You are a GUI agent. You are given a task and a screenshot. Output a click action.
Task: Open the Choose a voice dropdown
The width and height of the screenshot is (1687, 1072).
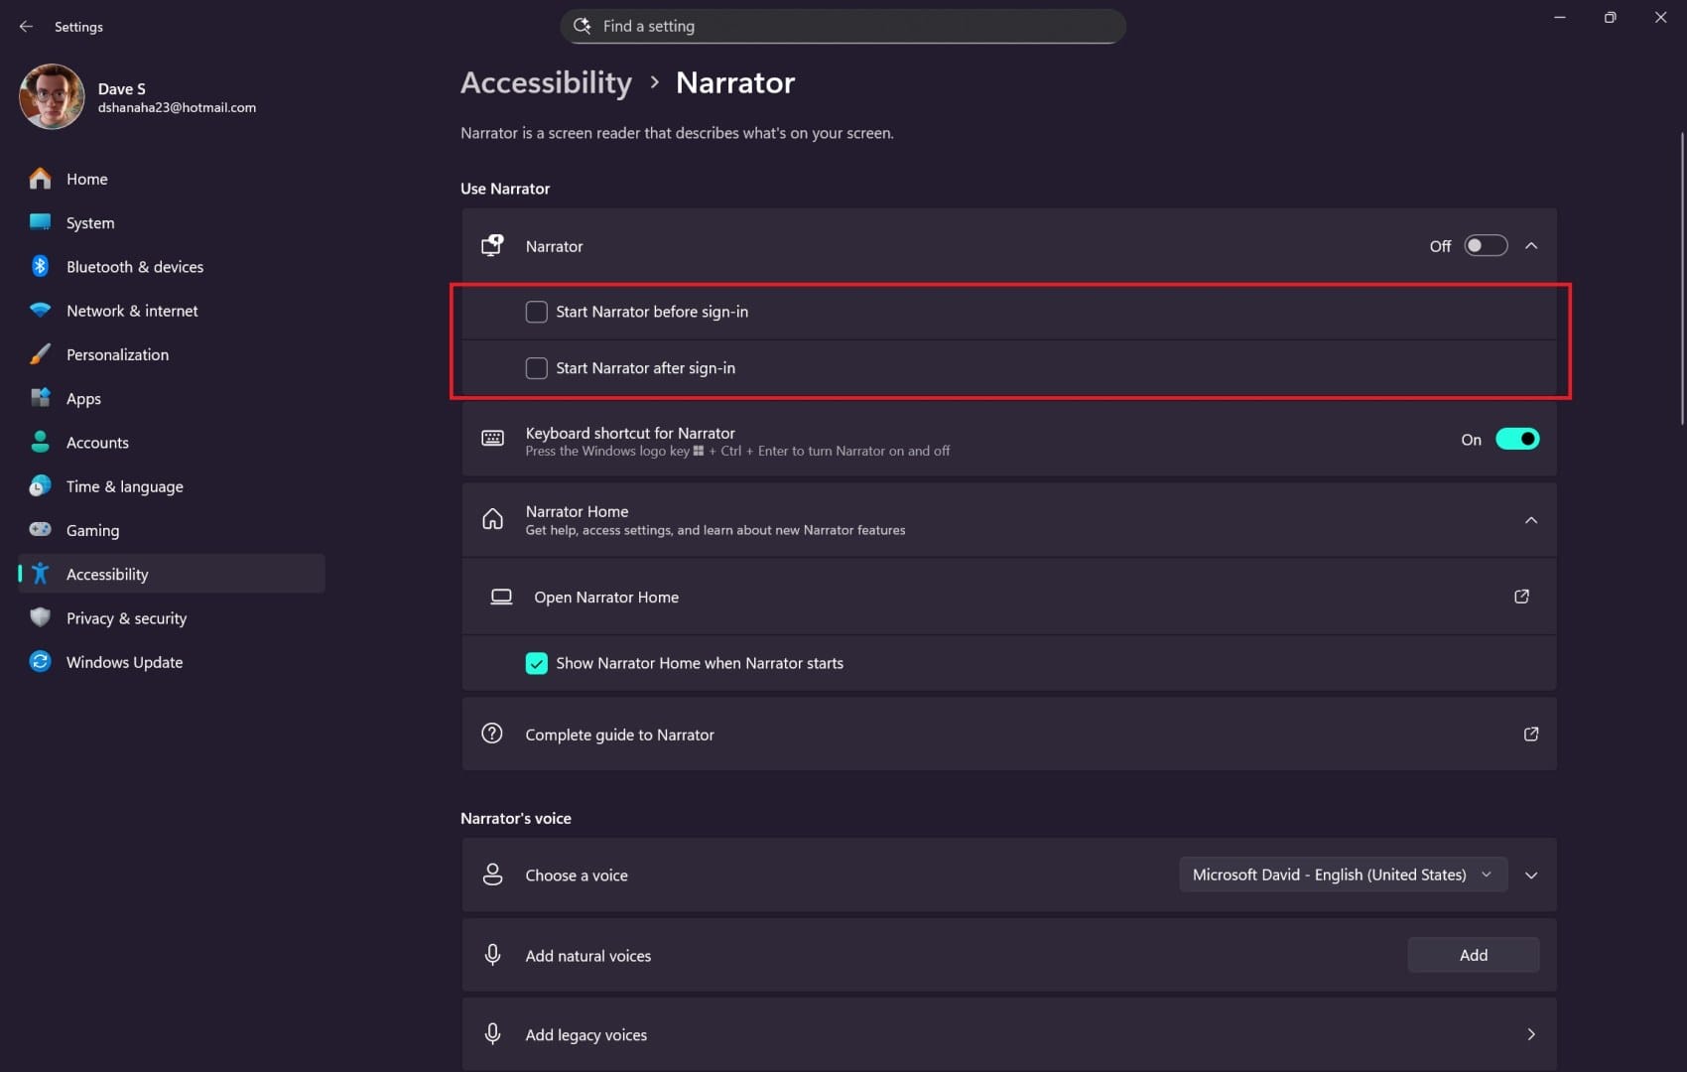click(1342, 874)
